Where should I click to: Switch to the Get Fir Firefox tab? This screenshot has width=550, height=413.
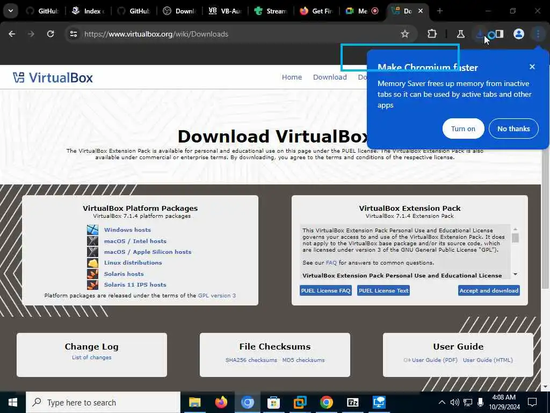pos(316,11)
